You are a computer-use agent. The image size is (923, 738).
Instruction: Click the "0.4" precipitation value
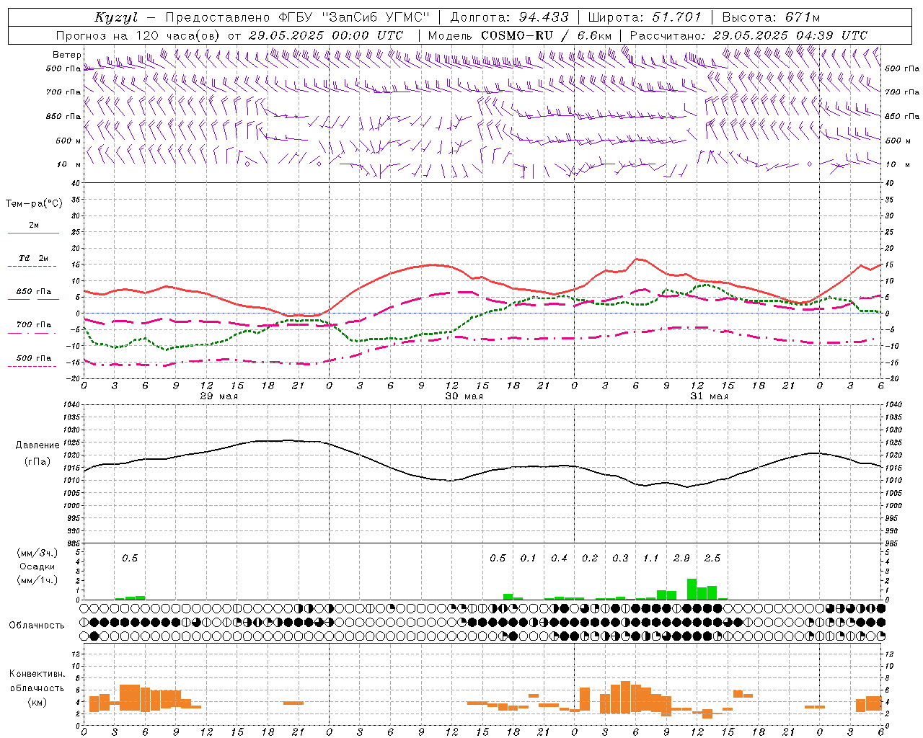tap(559, 559)
